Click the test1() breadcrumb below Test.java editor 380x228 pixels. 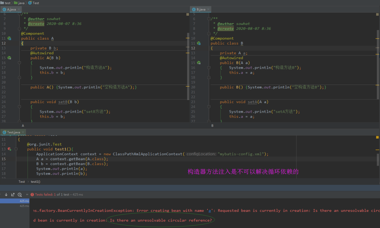[x=36, y=182]
